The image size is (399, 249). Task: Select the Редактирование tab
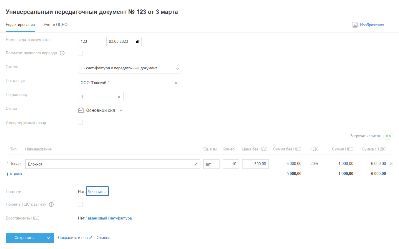pyautogui.click(x=20, y=25)
